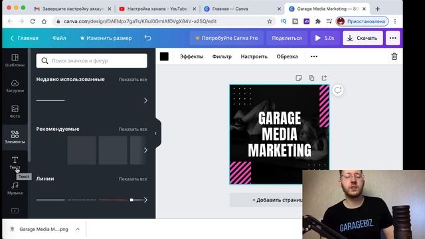The height and width of the screenshot is (239, 425).
Task: Add notes to the page with the note icon
Action: (298, 78)
